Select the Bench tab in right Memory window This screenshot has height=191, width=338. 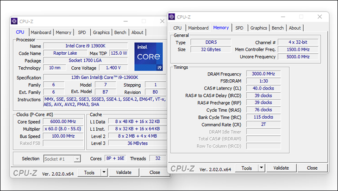click(x=278, y=28)
